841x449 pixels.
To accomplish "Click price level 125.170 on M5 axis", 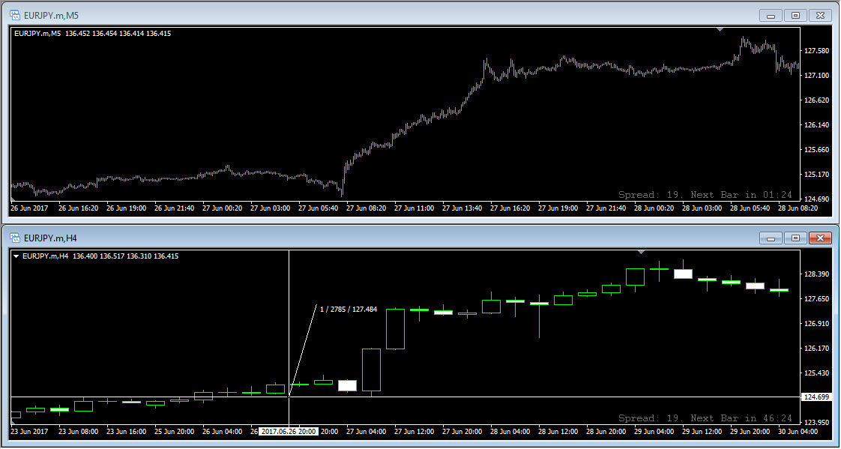I will [x=816, y=175].
